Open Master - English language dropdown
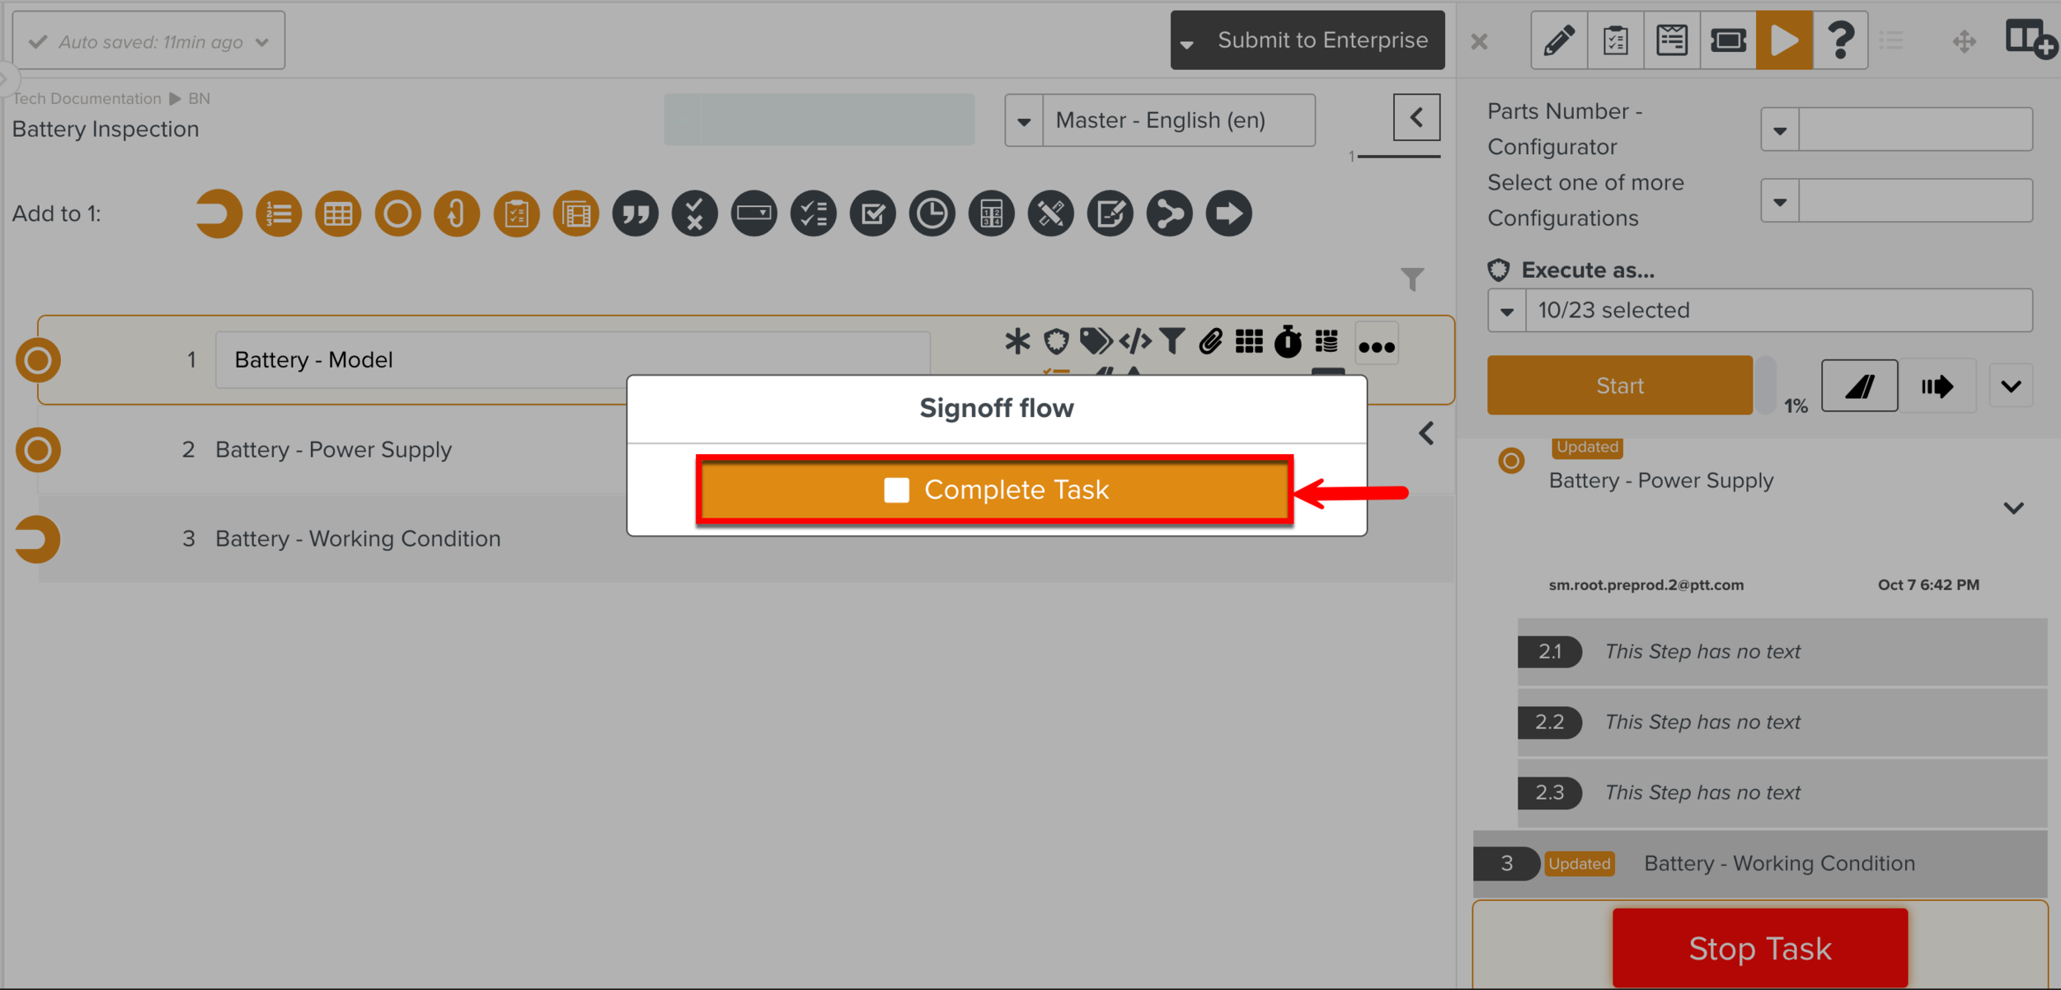 (1024, 121)
